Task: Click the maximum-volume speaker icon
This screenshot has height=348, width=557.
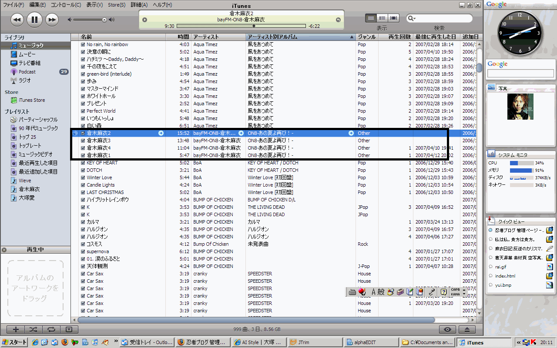Action: click(x=112, y=20)
